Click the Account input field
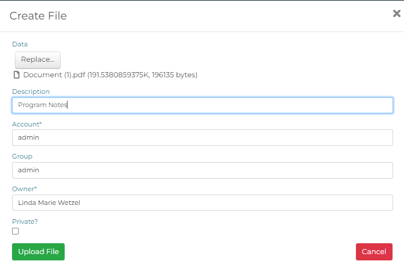 (202, 137)
